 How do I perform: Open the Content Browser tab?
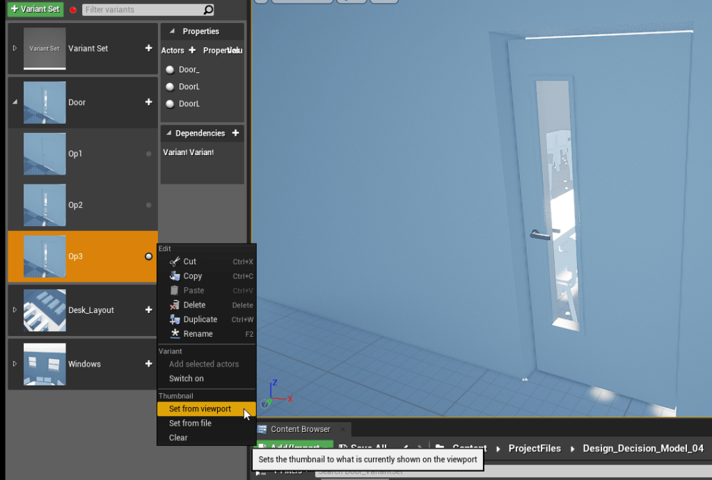[x=300, y=429]
